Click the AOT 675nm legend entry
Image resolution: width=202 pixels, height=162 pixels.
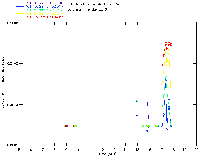point(40,10)
